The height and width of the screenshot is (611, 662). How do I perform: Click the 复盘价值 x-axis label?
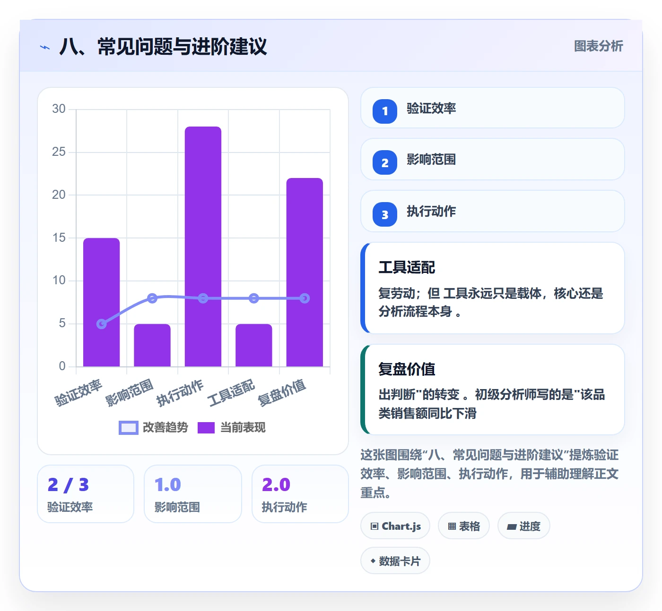click(282, 392)
